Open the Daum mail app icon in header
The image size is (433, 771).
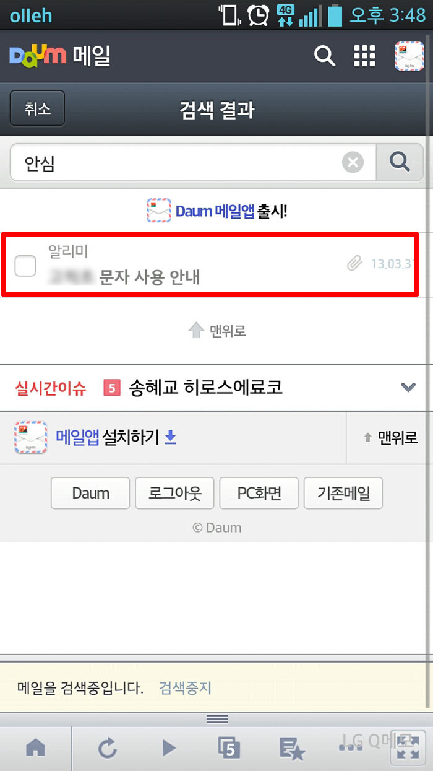click(409, 56)
